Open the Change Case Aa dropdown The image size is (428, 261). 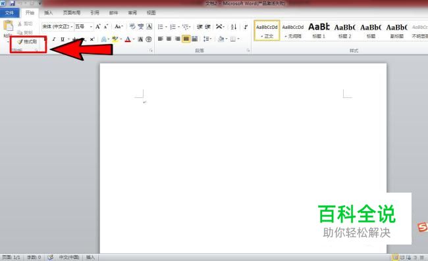[119, 27]
